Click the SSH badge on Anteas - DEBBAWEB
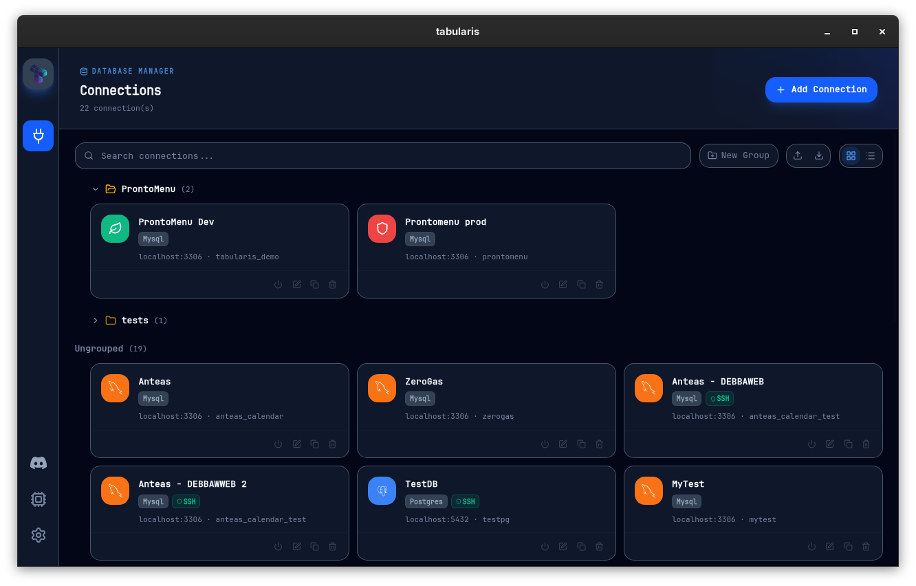The width and height of the screenshot is (916, 586). point(719,398)
